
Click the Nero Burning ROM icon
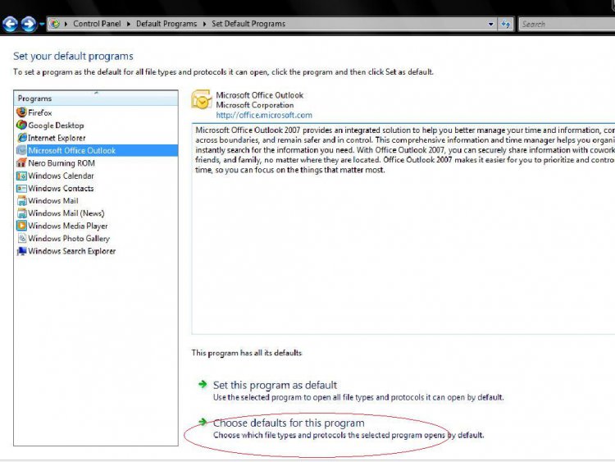click(21, 162)
